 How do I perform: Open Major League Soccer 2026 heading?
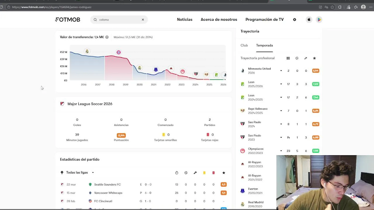pos(90,104)
